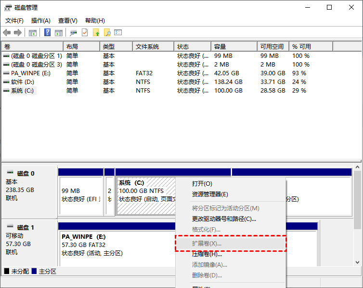This screenshot has width=363, height=288.
Task: Open the 查看(V) menu
Action: click(68, 21)
